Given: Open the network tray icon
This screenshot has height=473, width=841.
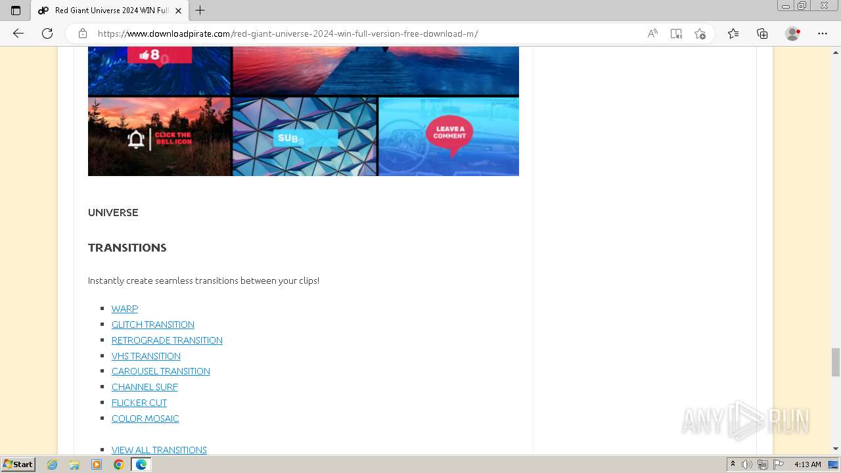Looking at the screenshot, I should click(763, 464).
